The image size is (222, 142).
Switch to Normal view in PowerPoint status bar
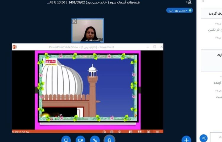tap(131, 132)
